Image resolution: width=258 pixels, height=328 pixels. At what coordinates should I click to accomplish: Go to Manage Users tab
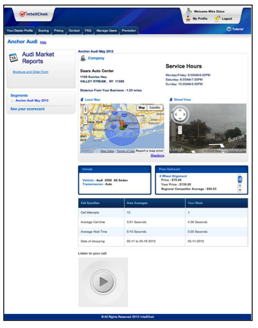pyautogui.click(x=106, y=31)
